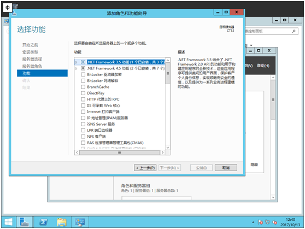Open the Control Panel taskbar icon

tap(80, 222)
